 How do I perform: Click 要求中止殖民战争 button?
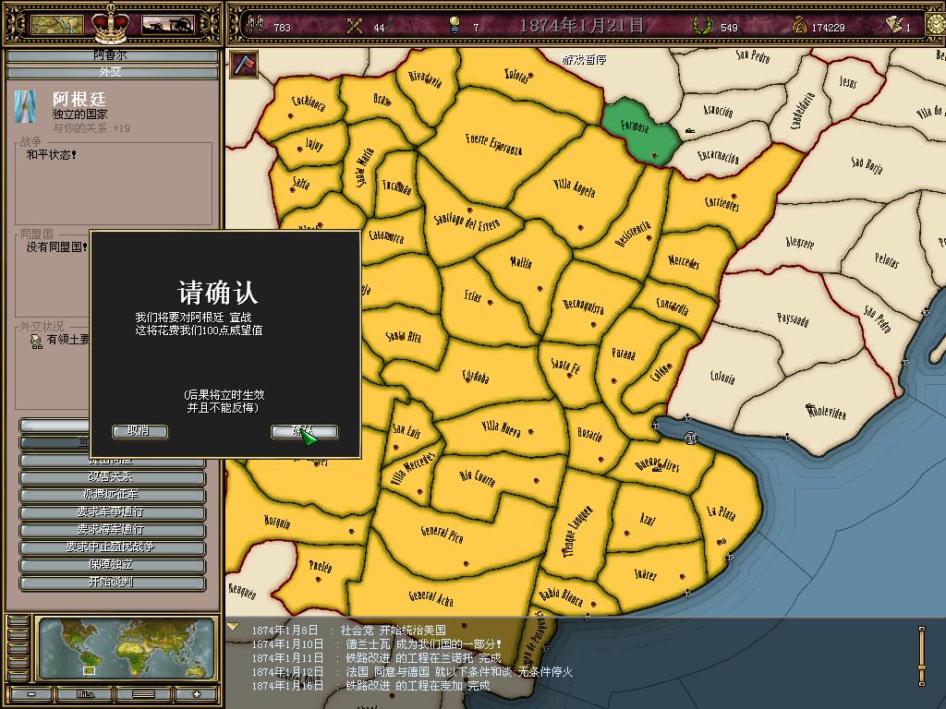click(112, 547)
